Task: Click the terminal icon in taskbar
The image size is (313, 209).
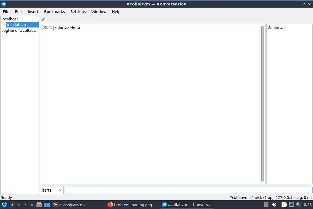Action: (55, 205)
